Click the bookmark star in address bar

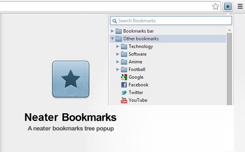tap(216, 7)
